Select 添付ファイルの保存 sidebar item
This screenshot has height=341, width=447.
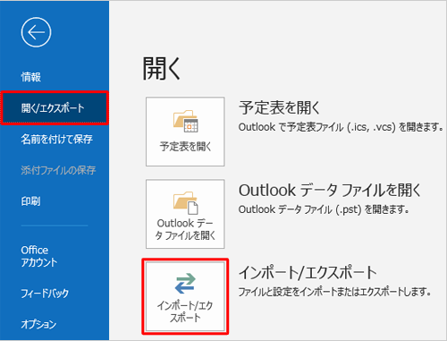(x=58, y=170)
